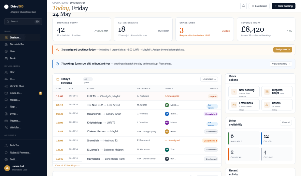Click the Reports chart icon in sidebar
Image resolution: width=301 pixels, height=176 pixels.
[x=6, y=107]
